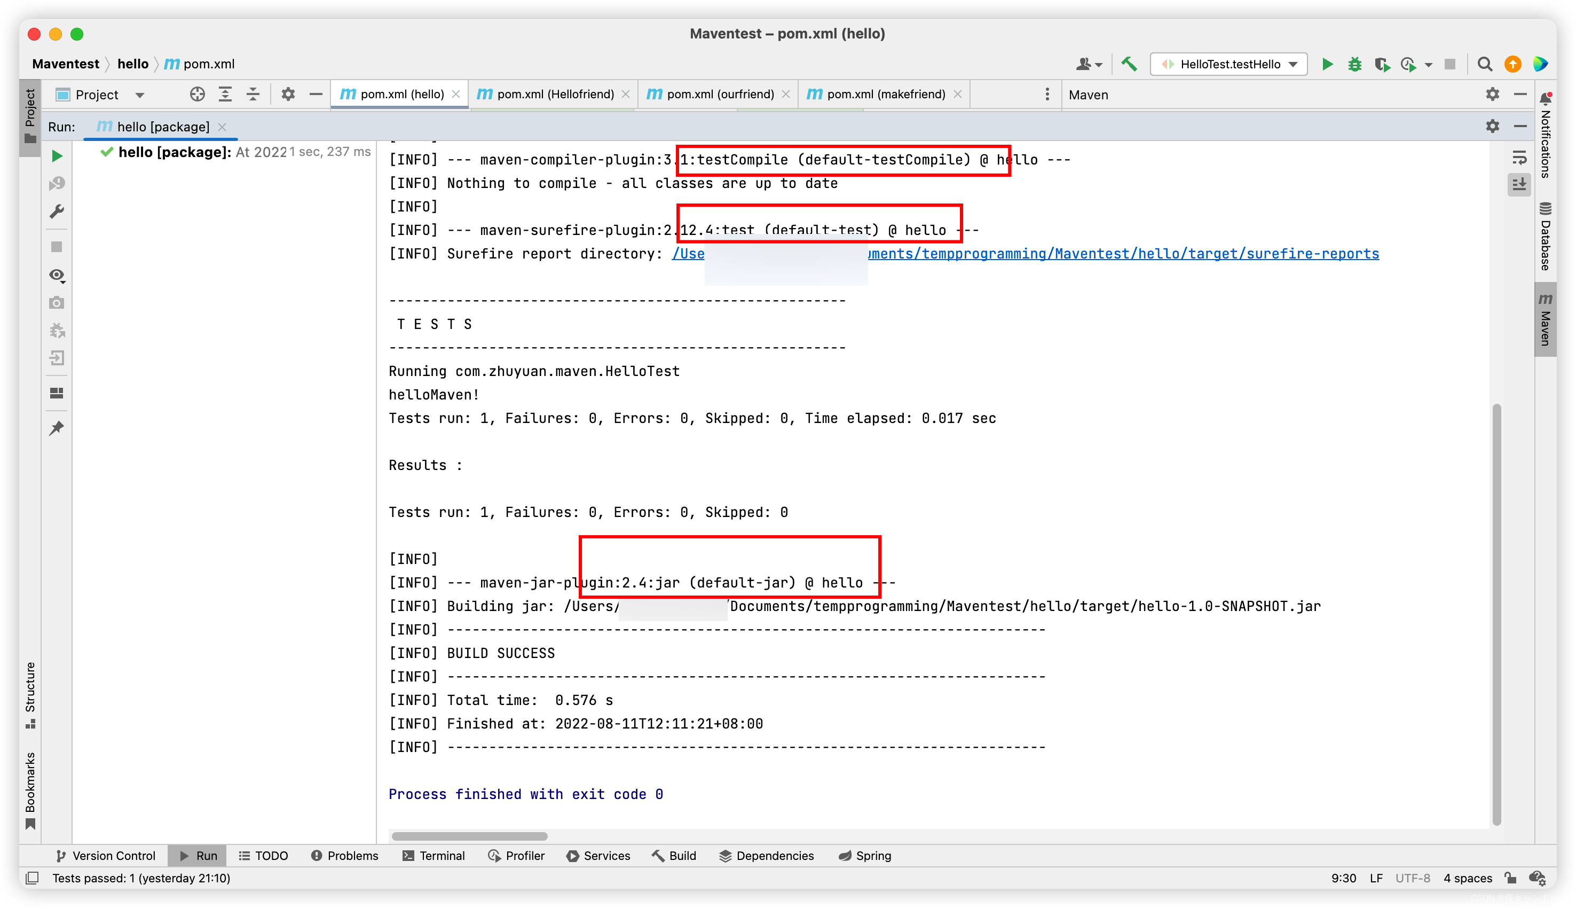Click the 9:30 cursor position indicator
This screenshot has width=1576, height=908.
(1344, 878)
